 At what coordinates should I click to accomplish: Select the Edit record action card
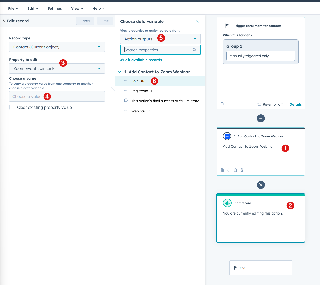(x=261, y=218)
